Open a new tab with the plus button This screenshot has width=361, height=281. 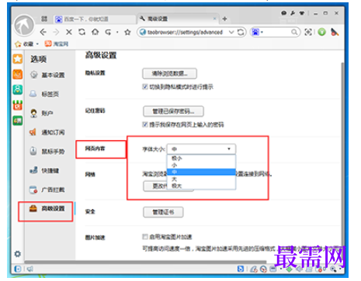[x=224, y=19]
